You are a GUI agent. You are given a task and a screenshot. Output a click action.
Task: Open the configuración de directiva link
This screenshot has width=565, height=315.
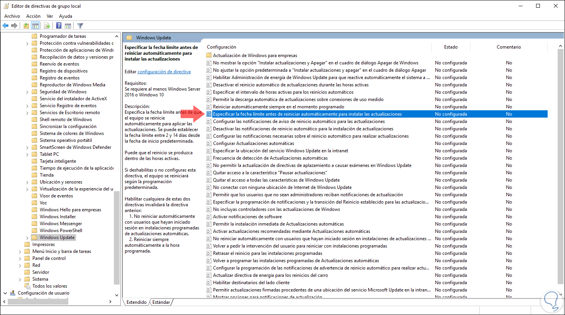(164, 72)
